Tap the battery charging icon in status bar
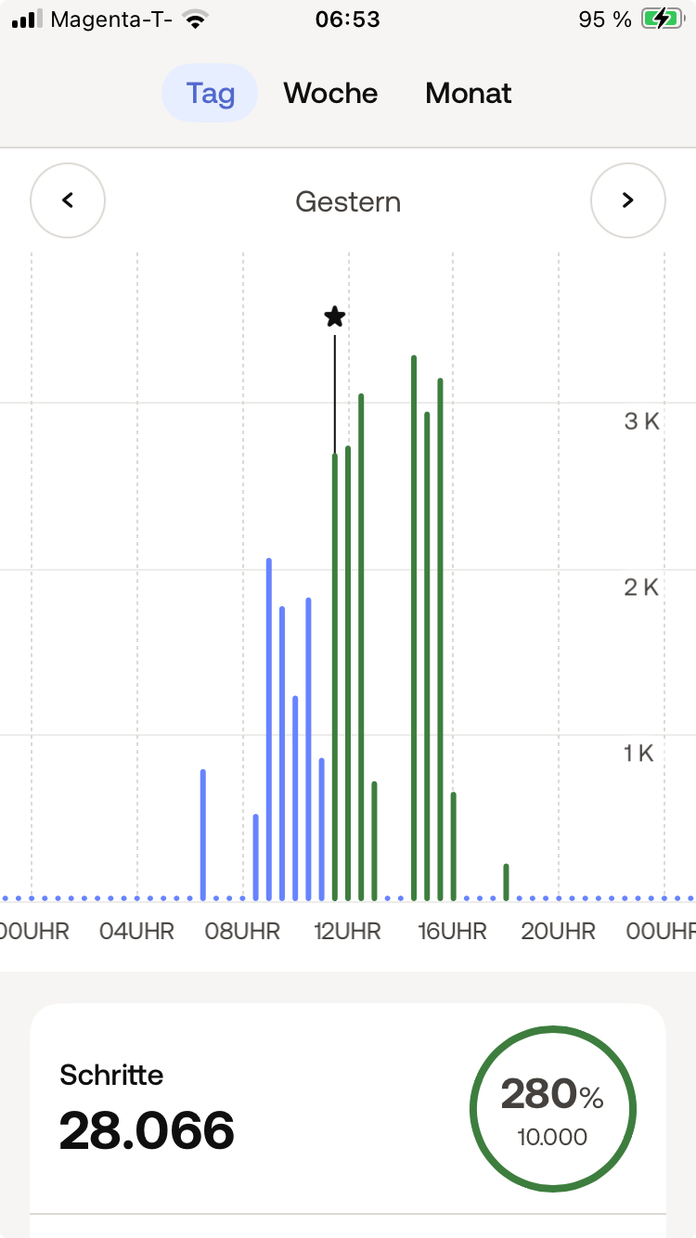This screenshot has height=1238, width=696. [663, 19]
